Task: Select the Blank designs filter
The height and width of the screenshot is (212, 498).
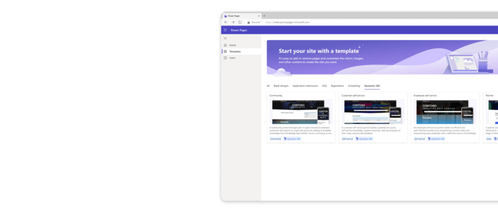Action: coord(281,86)
